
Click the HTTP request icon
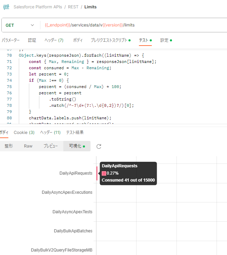tap(6, 7)
